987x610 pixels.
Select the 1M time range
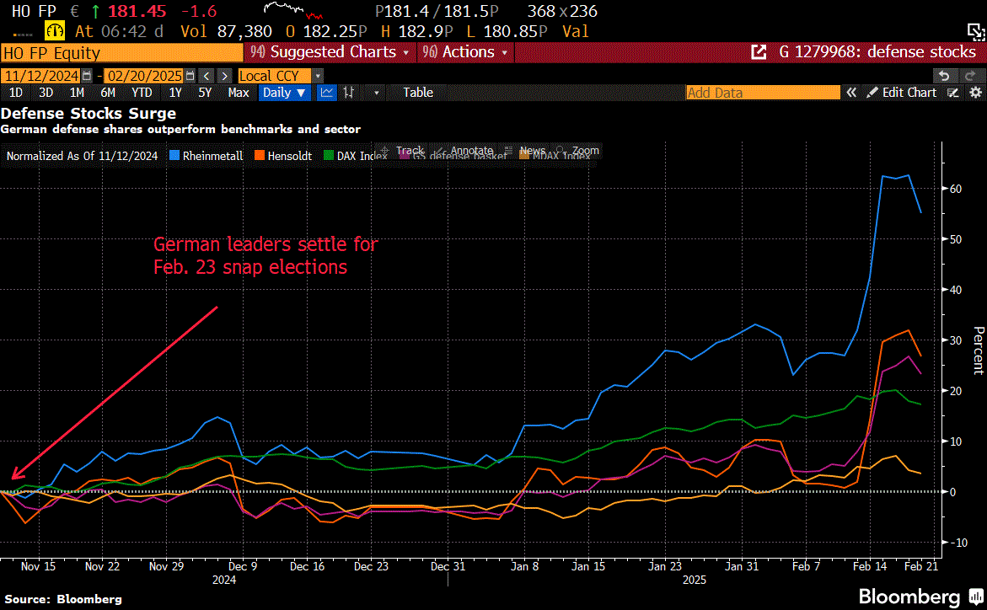77,93
